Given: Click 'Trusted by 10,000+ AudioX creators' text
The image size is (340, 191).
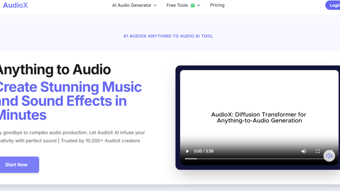Looking at the screenshot, I should [101, 141].
